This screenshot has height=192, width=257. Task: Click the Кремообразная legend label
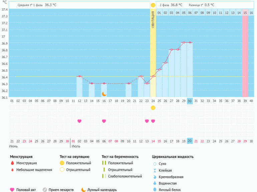coord(171,177)
